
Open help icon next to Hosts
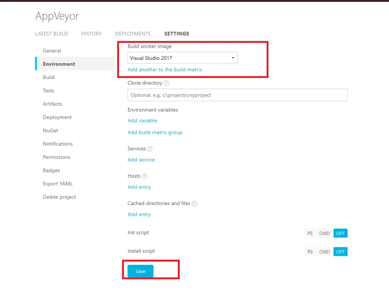(x=144, y=176)
